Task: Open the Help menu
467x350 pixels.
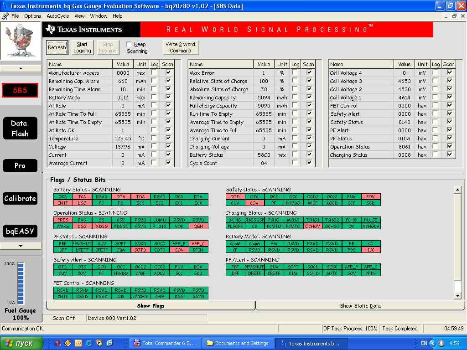Action: (117, 16)
